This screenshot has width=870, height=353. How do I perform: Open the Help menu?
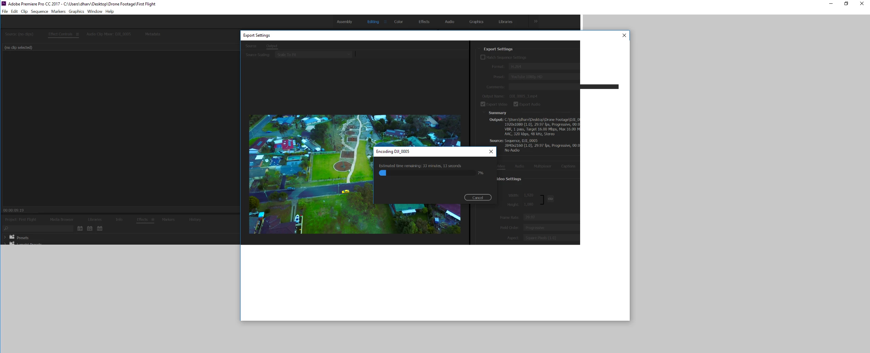[109, 11]
